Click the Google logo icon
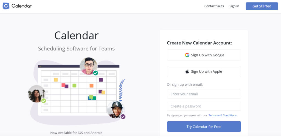Screen dimensions: 281x138 pos(187,55)
